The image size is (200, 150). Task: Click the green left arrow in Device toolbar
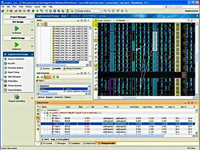[x=96, y=29]
